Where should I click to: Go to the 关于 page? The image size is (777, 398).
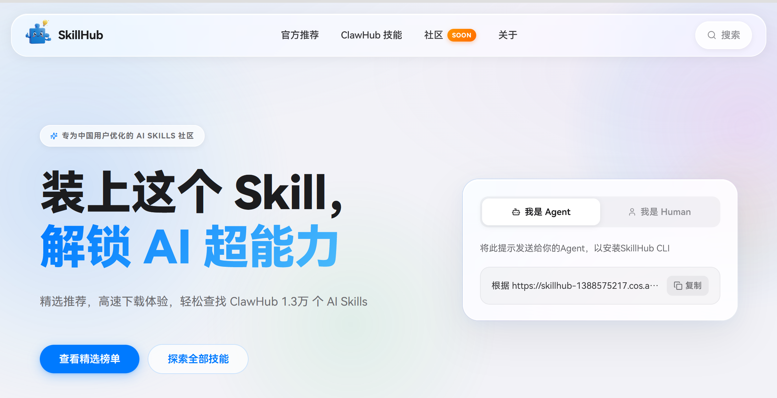[507, 35]
